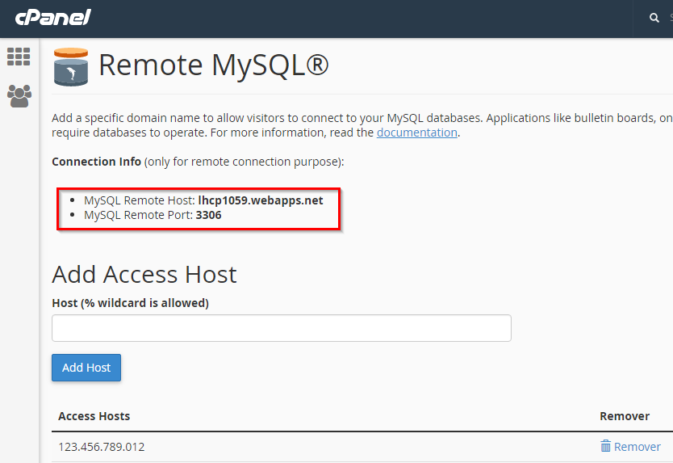Focus the Host wildcard input field
This screenshot has height=463, width=673.
[x=282, y=328]
